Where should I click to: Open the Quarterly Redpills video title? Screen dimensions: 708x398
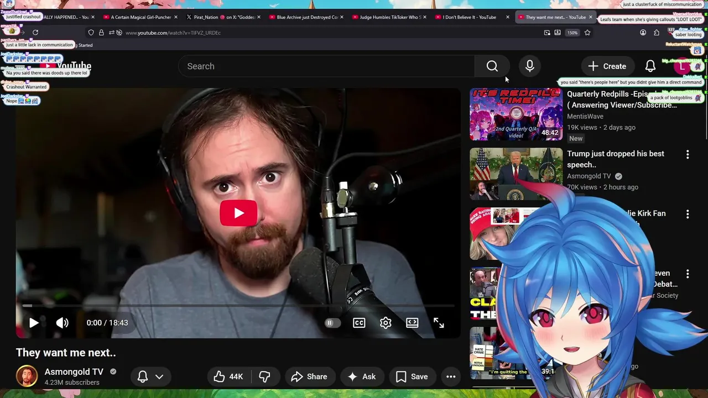(x=622, y=99)
